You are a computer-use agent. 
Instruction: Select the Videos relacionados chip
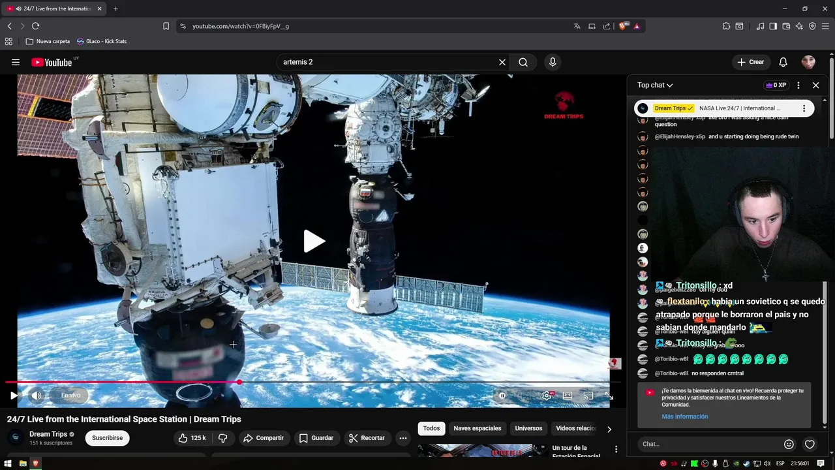(x=575, y=428)
